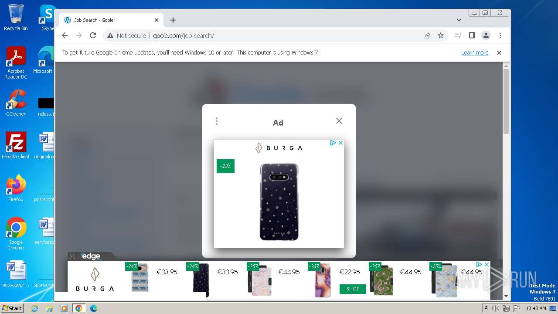The height and width of the screenshot is (314, 558).
Task: Click the BURGA logo in bottom banner
Action: click(95, 280)
